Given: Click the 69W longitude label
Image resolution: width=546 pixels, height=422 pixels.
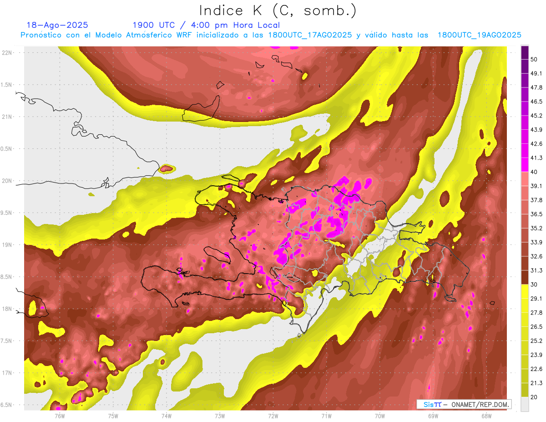Looking at the screenshot, I should (433, 416).
